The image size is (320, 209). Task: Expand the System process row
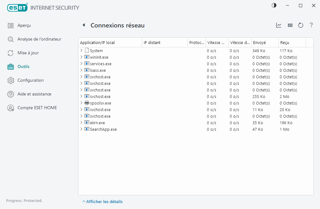point(82,51)
